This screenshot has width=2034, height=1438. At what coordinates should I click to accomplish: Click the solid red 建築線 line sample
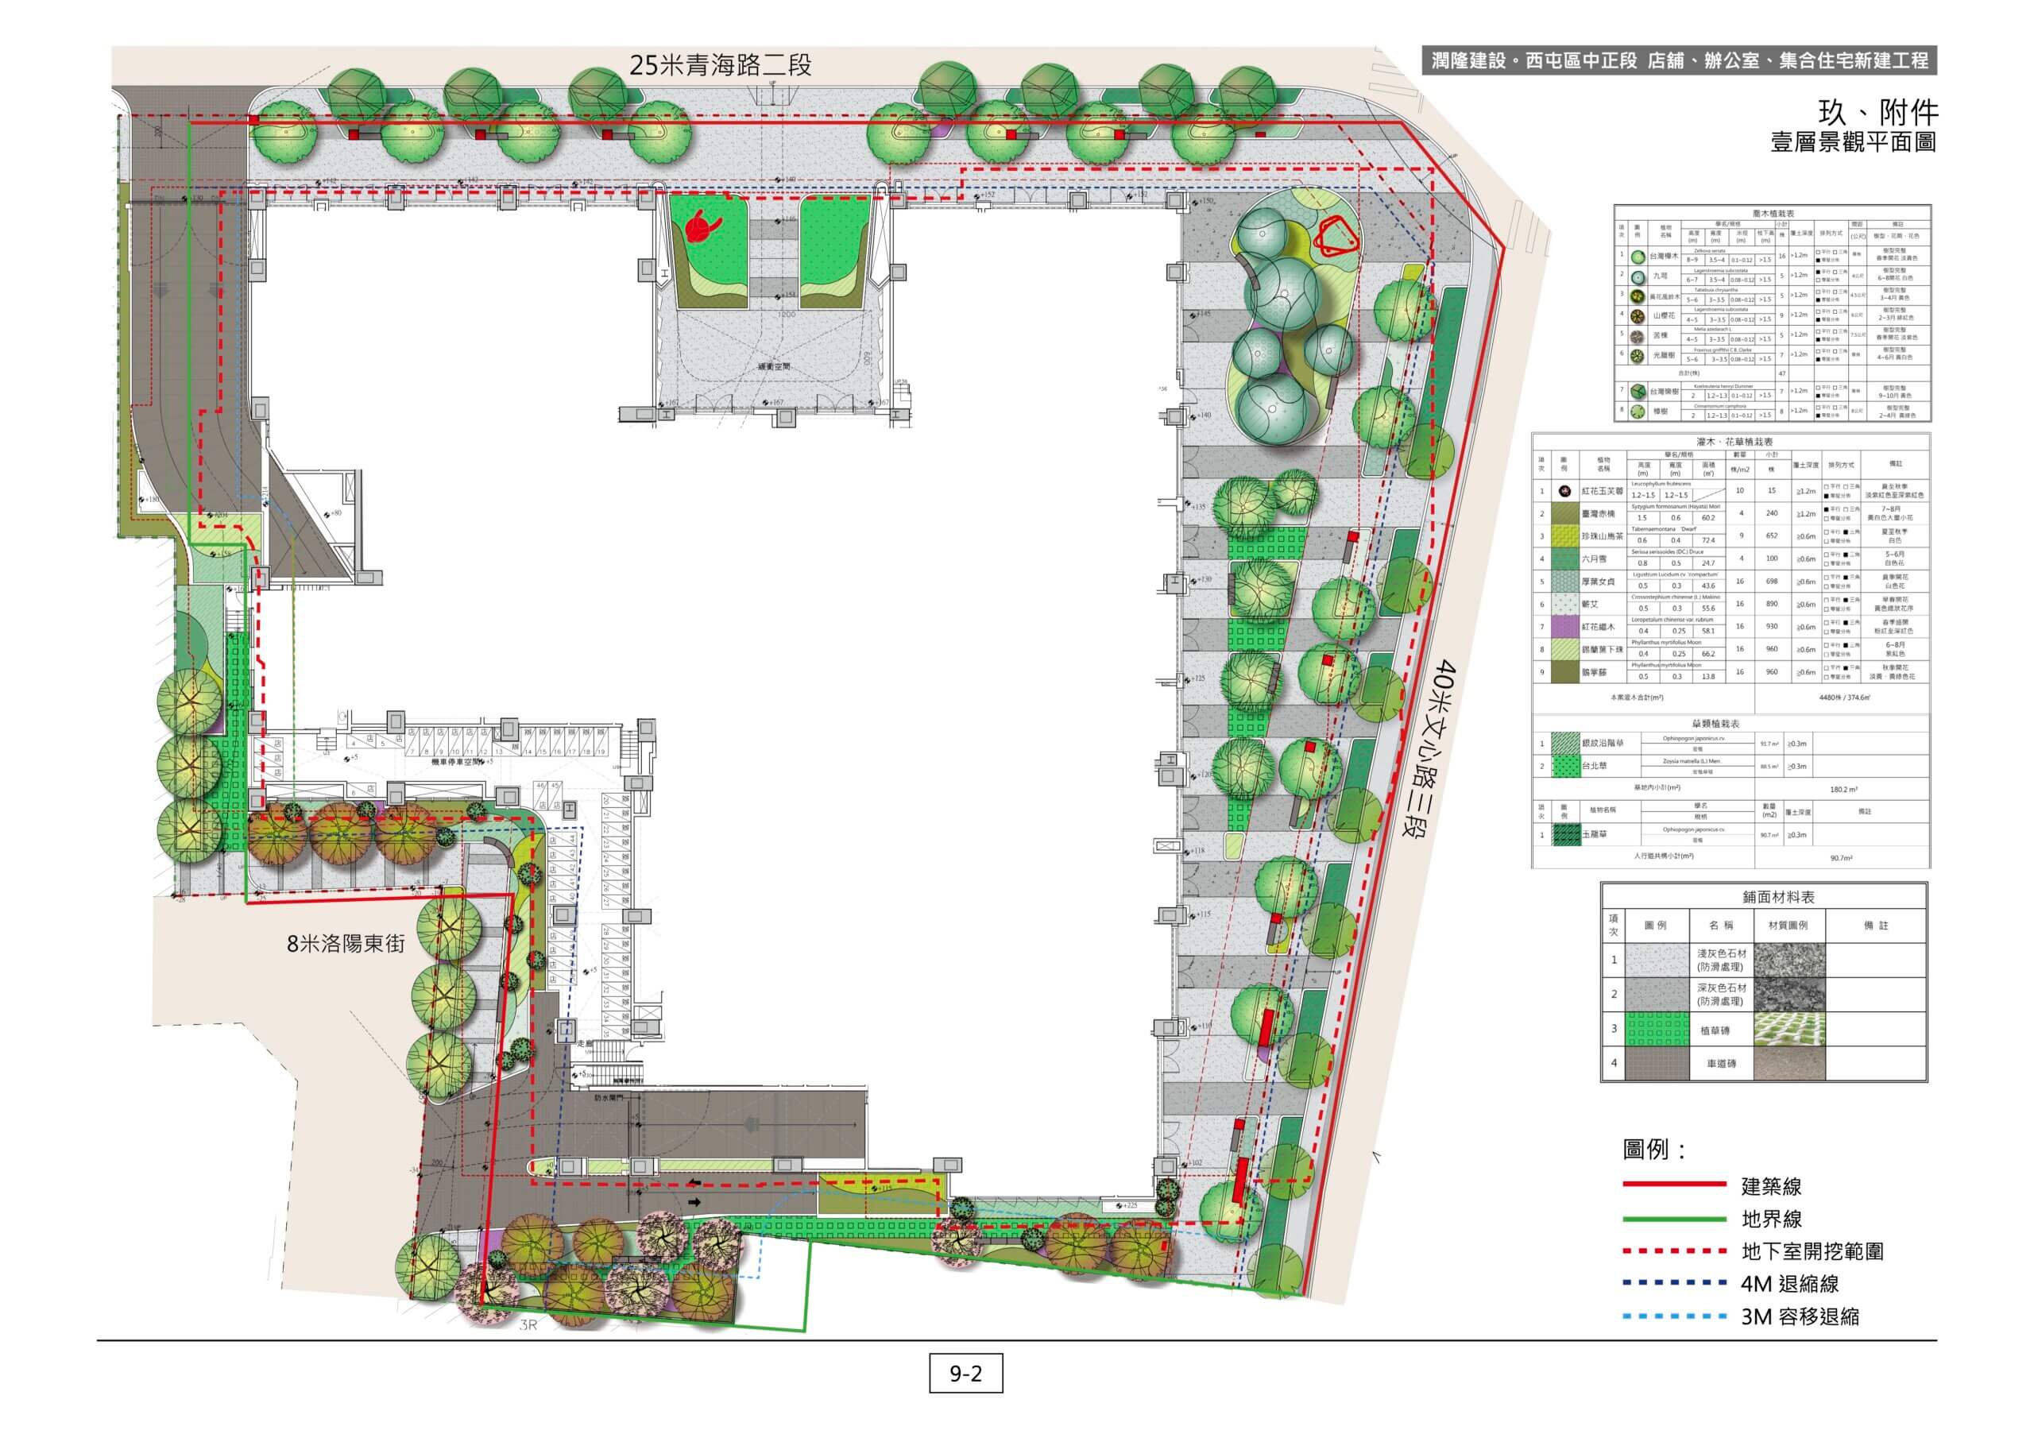pyautogui.click(x=1674, y=1185)
